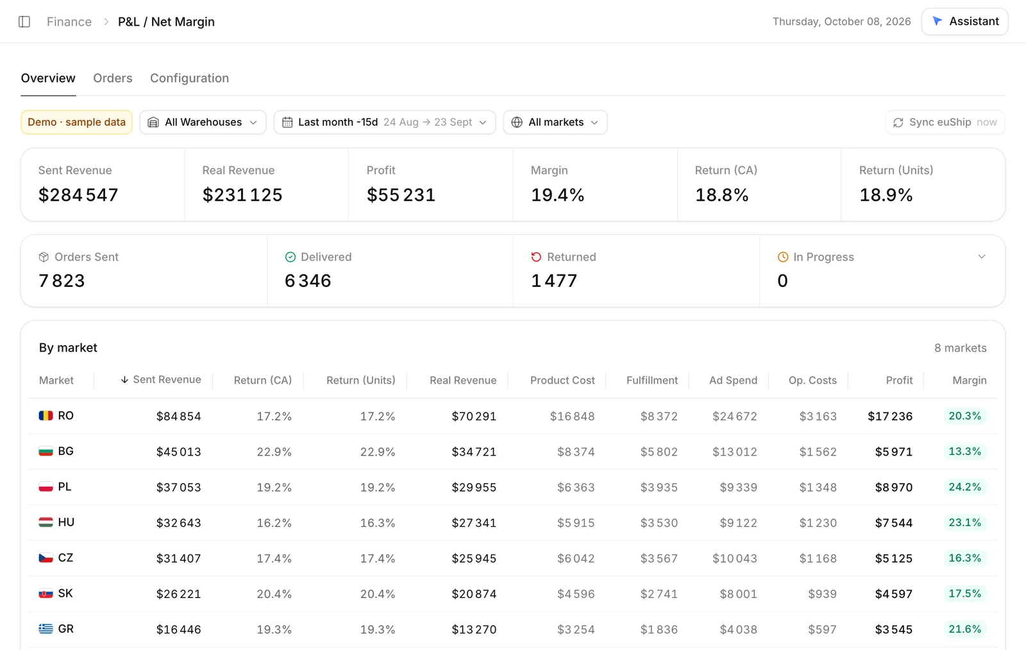Toggle the sidebar panel icon
Viewport: 1026px width, 650px height.
(24, 22)
